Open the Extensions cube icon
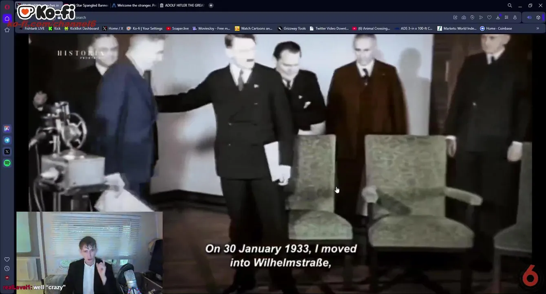Screen dimensions: 546x294 coord(538,18)
